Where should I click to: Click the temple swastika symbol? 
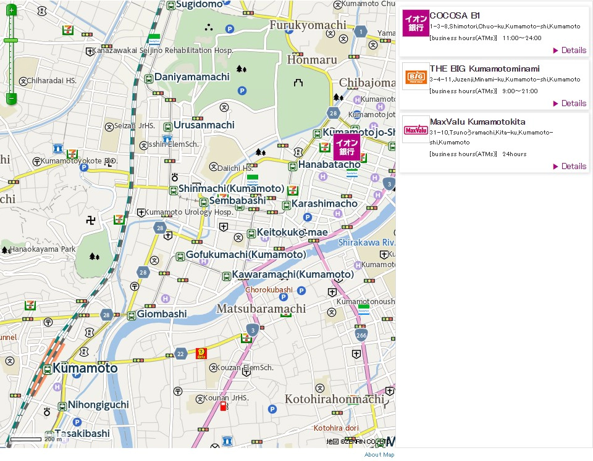coord(91,220)
